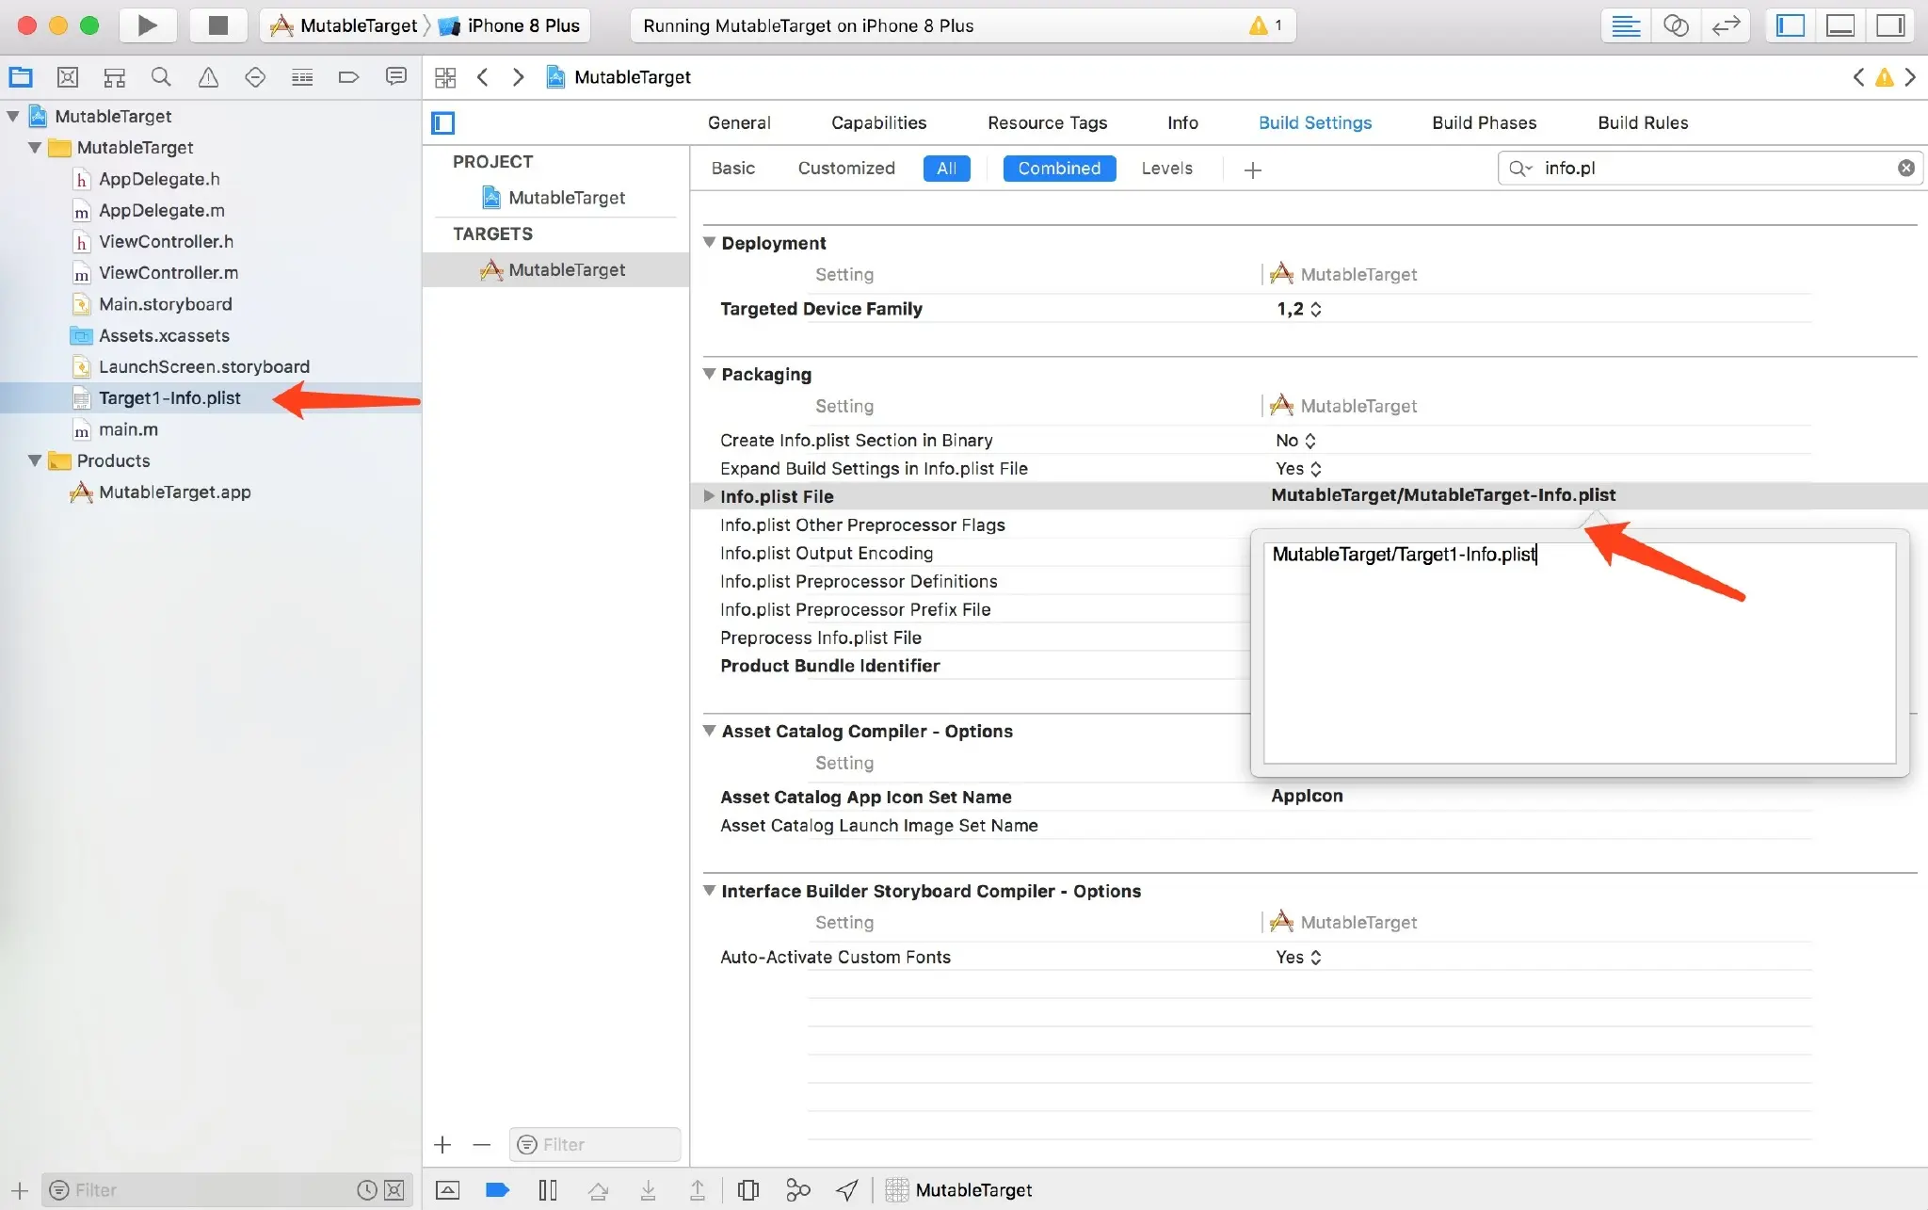Run the app with the Play button

pyautogui.click(x=148, y=25)
